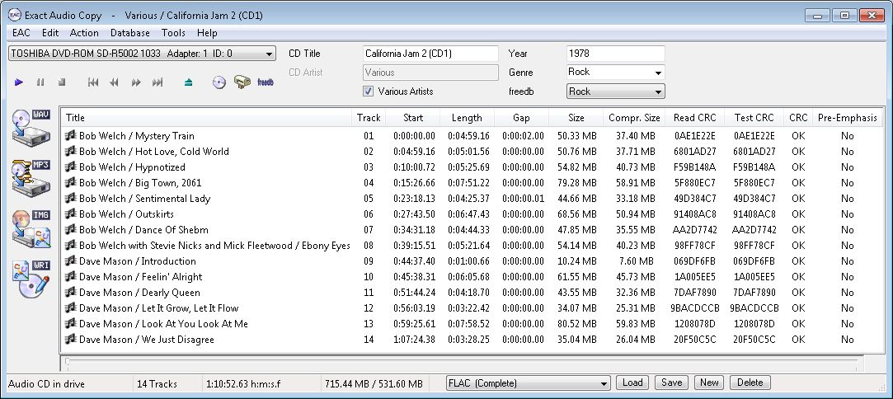Click the New profile button
Screen dimensions: 893x399
pyautogui.click(x=709, y=383)
